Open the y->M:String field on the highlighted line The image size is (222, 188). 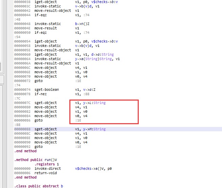tap(94, 129)
